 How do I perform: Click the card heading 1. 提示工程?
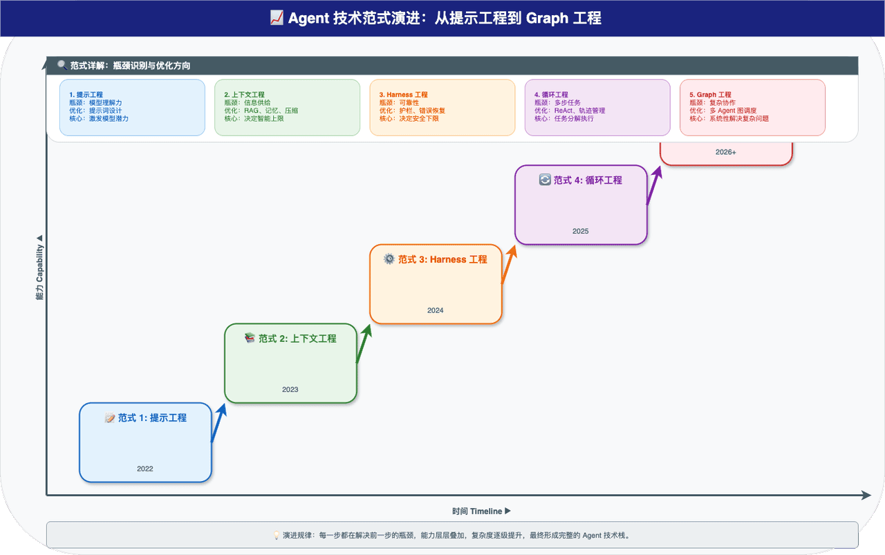86,95
